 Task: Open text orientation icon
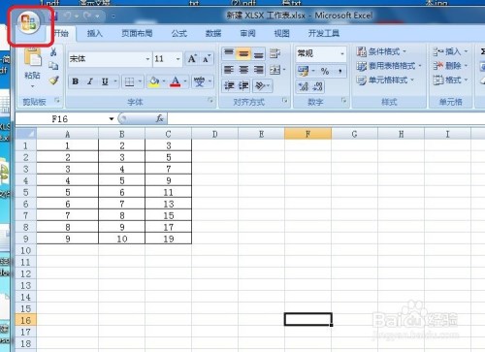click(x=260, y=85)
